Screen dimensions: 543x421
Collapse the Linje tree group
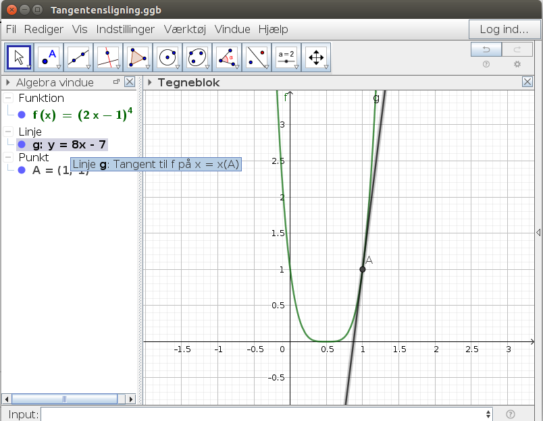pyautogui.click(x=8, y=132)
